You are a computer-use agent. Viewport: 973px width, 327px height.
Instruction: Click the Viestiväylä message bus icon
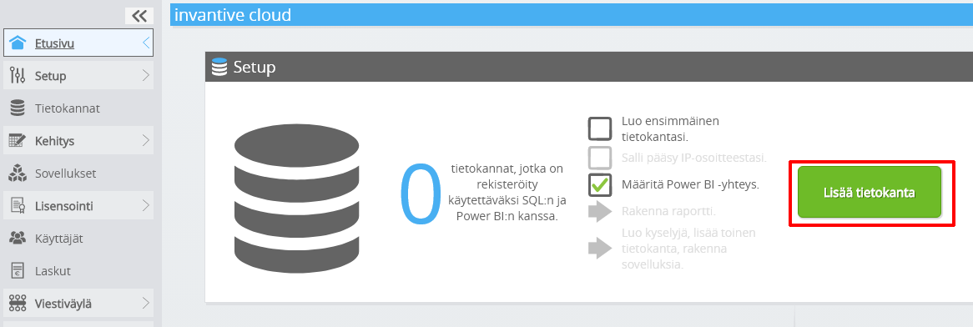tap(18, 304)
